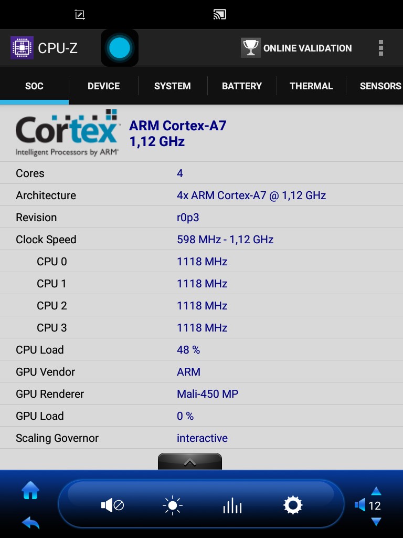Tap the ARM Cortex-A7 heading
403x538 pixels.
coord(177,126)
